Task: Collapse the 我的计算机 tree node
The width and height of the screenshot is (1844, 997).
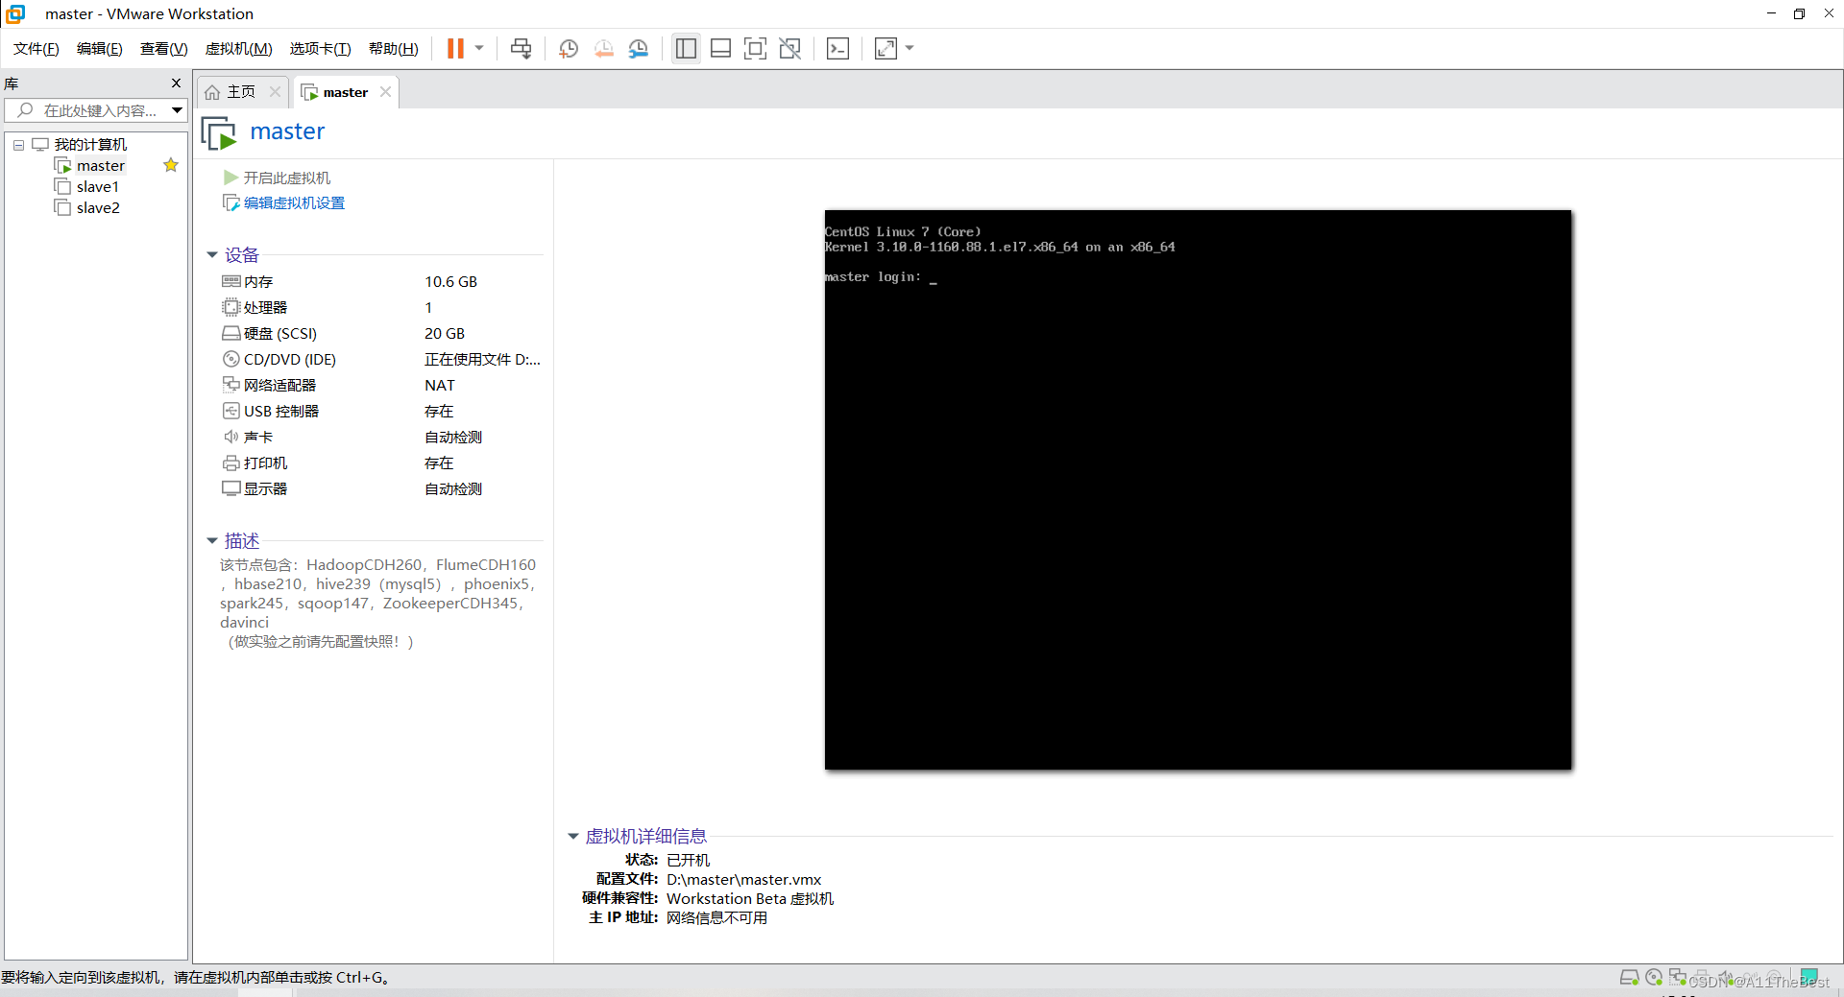Action: [x=18, y=145]
